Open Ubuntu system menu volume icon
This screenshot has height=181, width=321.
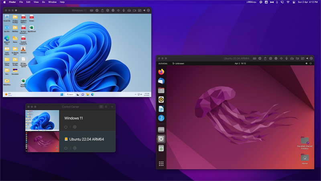pos(307,64)
